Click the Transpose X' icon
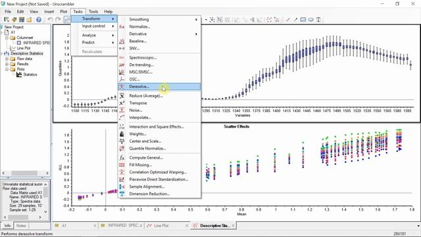The width and height of the screenshot is (421, 237). (x=122, y=103)
